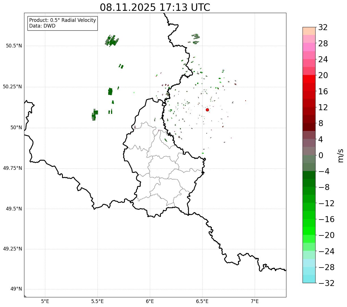The image size is (347, 307).
Task: Click the colorbar tick label −28
Action: point(326,267)
